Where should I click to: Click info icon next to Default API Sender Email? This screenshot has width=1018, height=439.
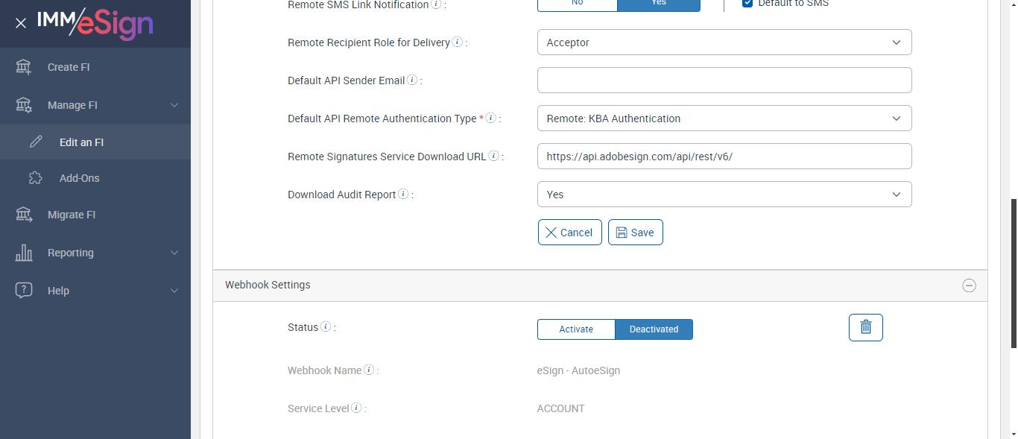pyautogui.click(x=412, y=80)
